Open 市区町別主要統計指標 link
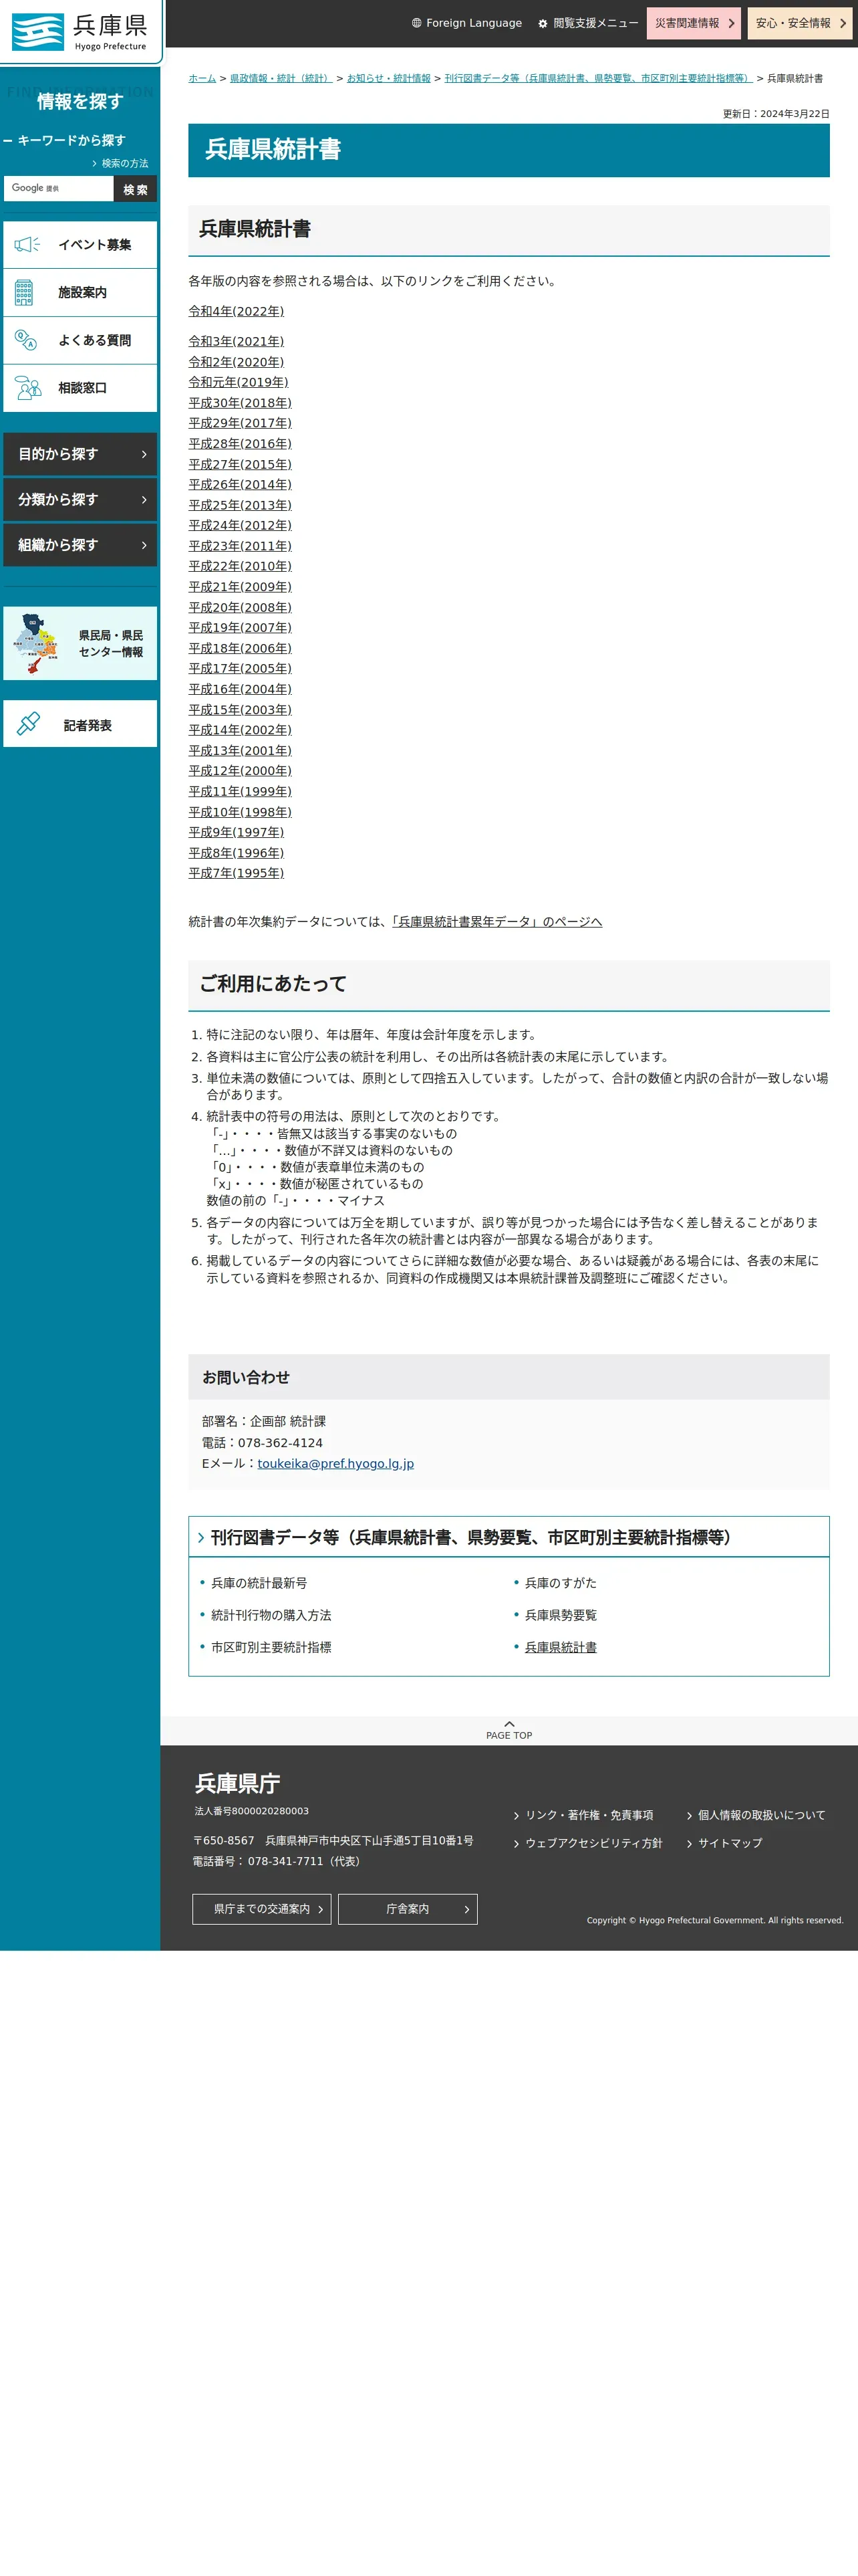 coord(272,1647)
